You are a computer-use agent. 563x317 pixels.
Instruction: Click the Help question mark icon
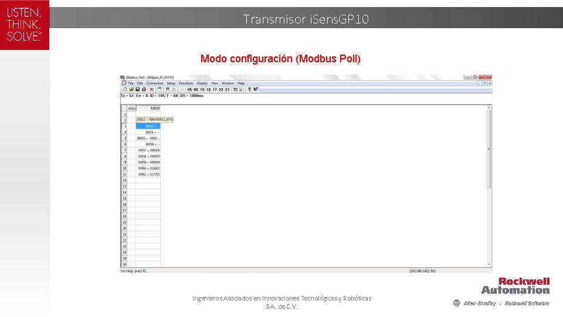tap(249, 89)
